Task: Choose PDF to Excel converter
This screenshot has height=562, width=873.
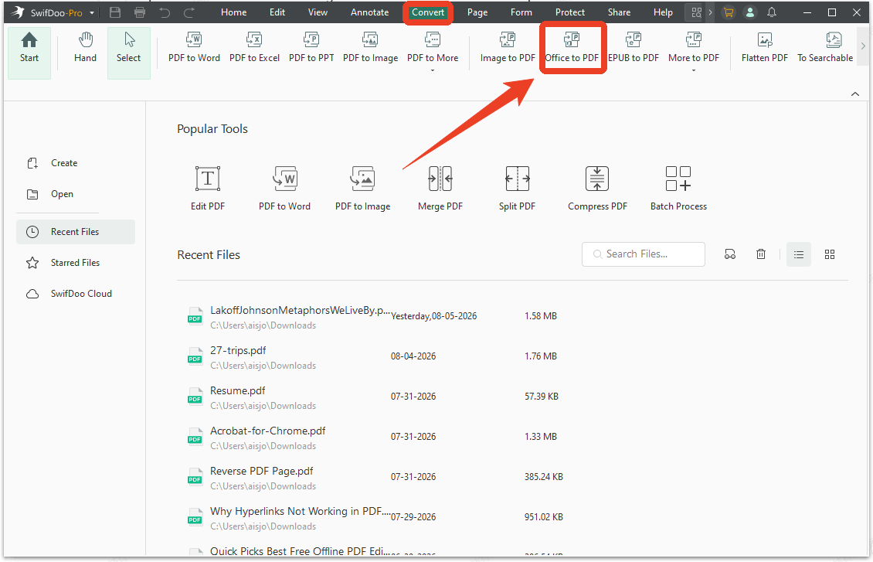Action: [x=254, y=47]
